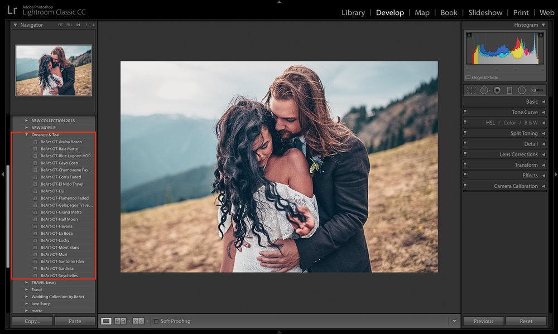Select the Adjustment Brush tool

pos(537,90)
